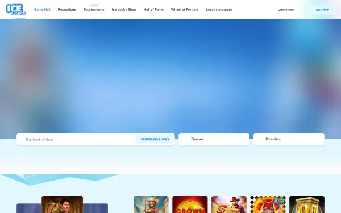Visit the Ice Lucky Shop
The height and width of the screenshot is (213, 341).
[x=124, y=10]
